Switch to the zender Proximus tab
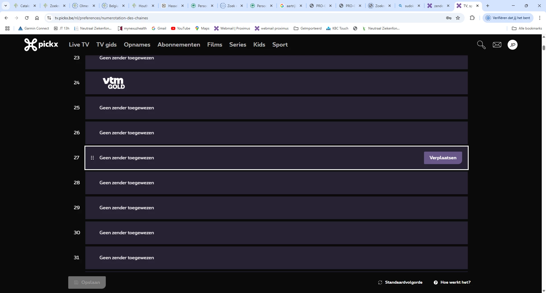The height and width of the screenshot is (293, 546). coord(439,6)
